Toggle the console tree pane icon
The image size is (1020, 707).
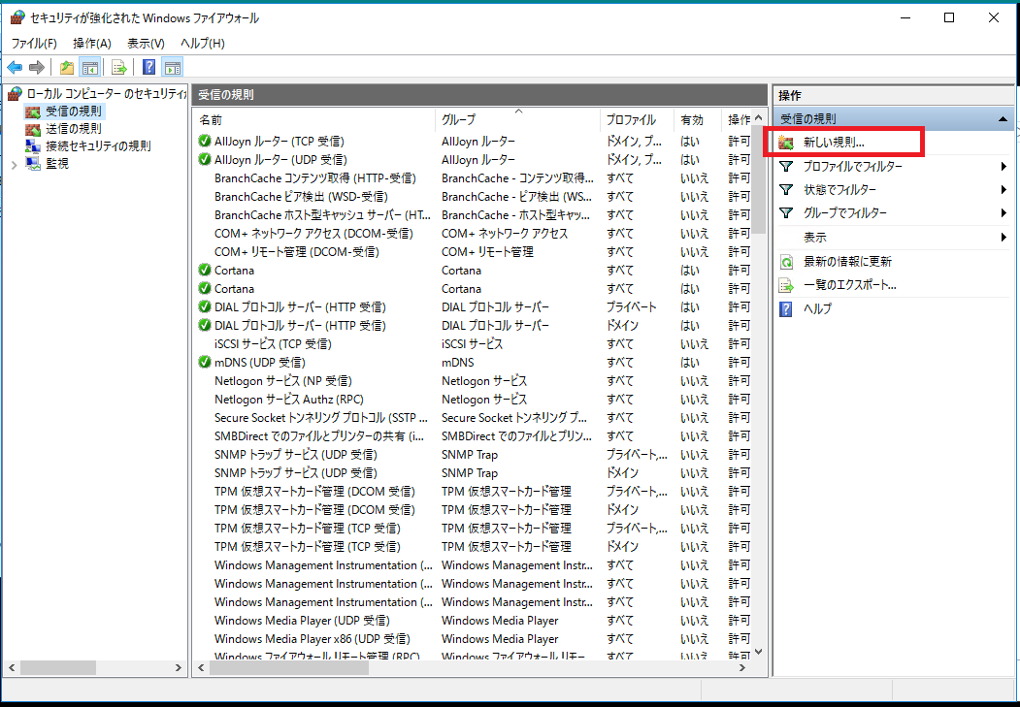coord(89,67)
